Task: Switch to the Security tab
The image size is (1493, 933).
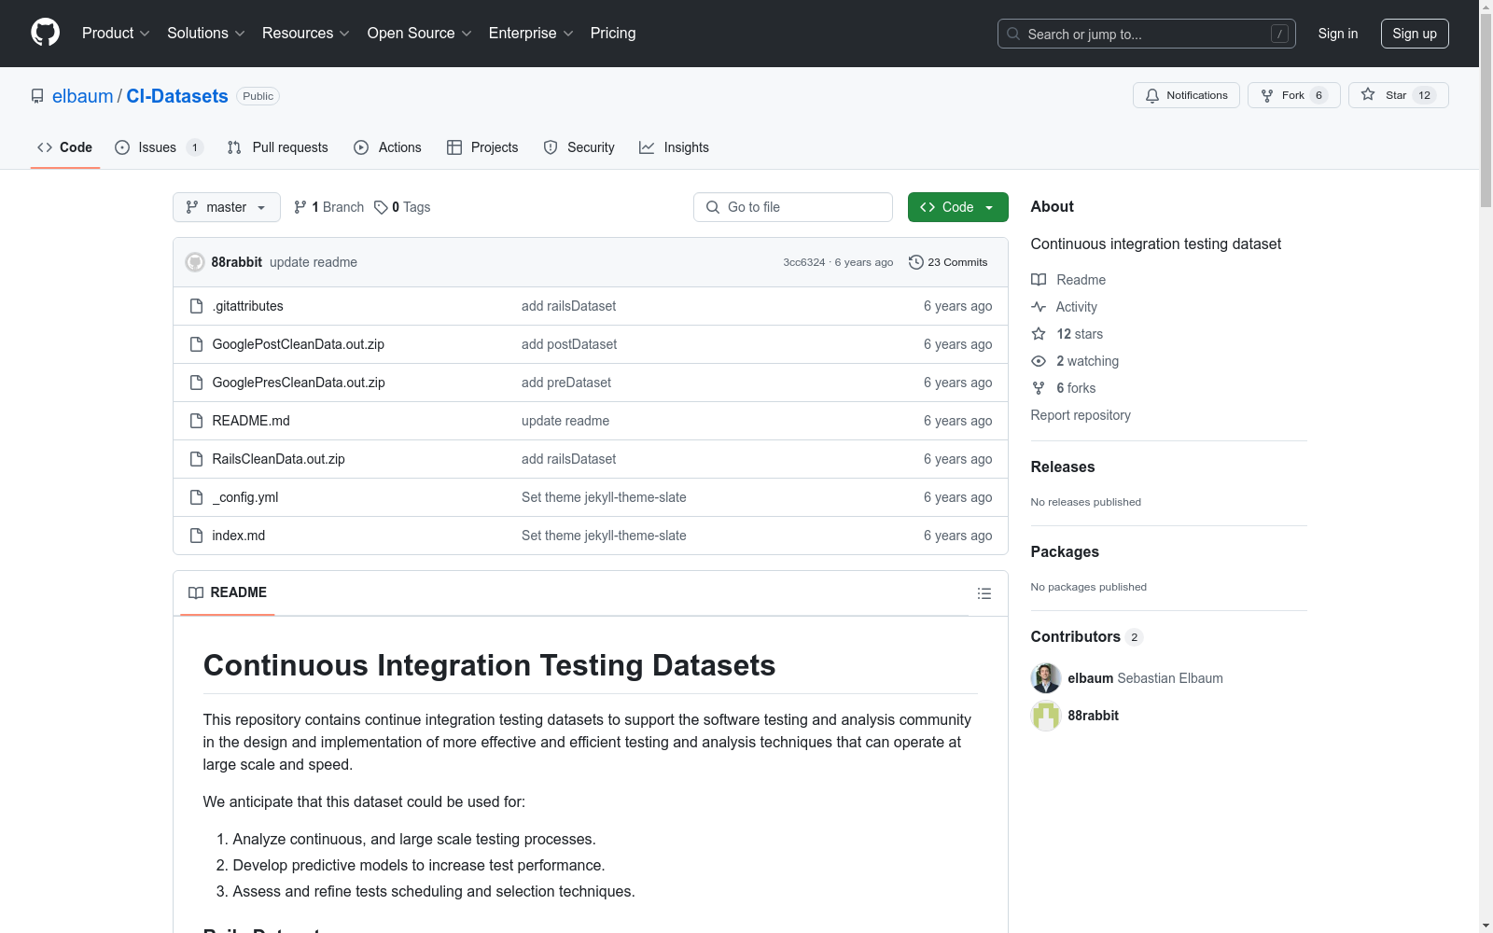Action: (579, 147)
